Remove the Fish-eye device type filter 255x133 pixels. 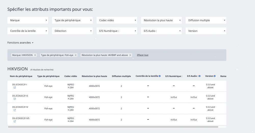76,55
